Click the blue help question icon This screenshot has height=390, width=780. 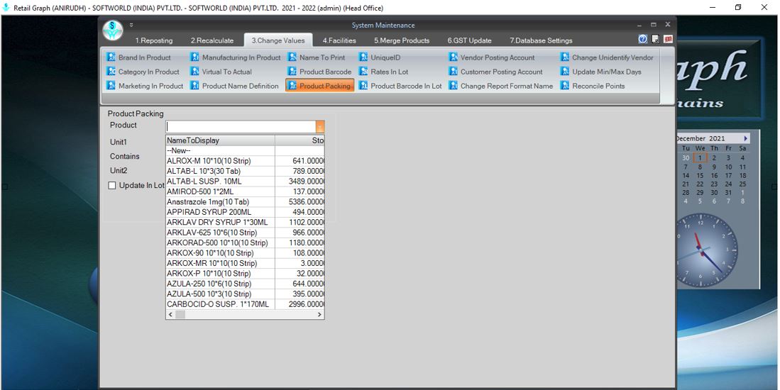click(643, 39)
